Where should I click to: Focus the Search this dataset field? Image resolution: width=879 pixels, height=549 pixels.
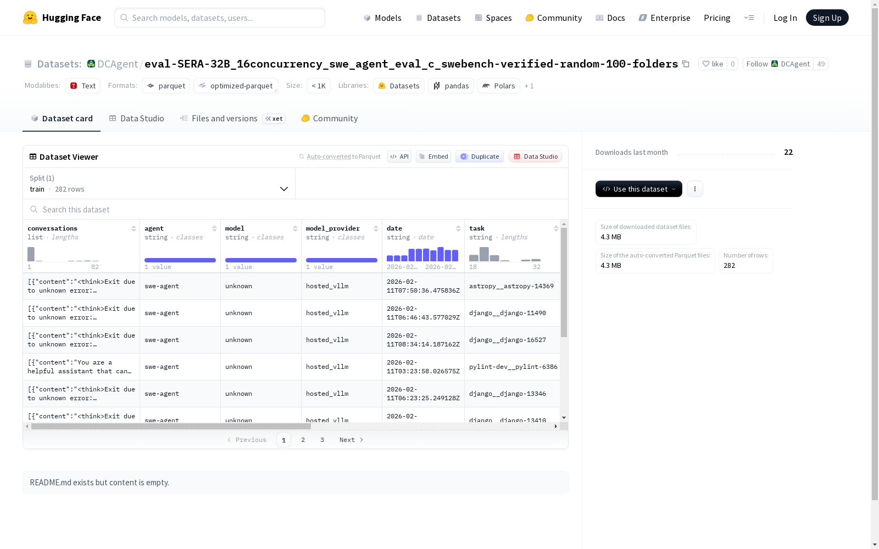(296, 209)
